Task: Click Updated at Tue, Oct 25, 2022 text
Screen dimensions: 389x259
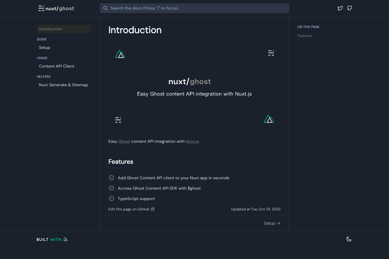Action: (x=256, y=209)
